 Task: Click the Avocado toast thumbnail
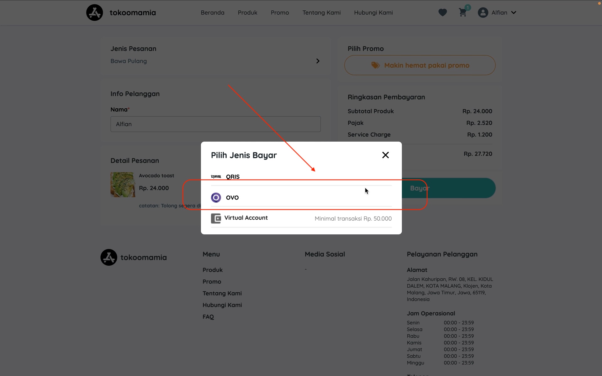[x=123, y=185]
